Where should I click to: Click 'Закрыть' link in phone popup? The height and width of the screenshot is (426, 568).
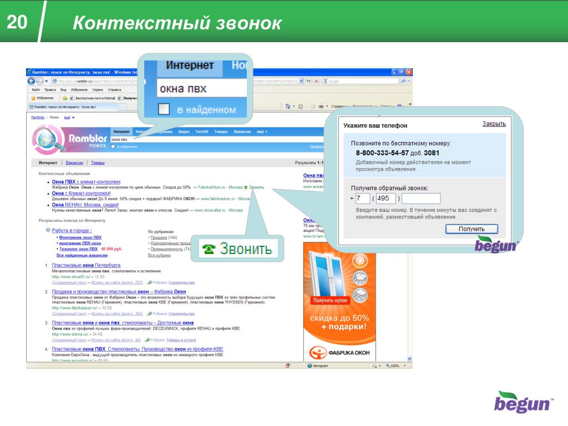[494, 124]
